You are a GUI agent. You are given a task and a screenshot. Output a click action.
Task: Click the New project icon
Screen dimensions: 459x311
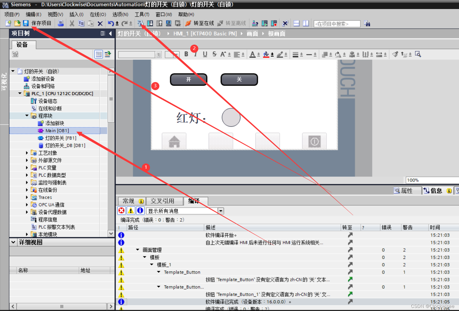pyautogui.click(x=8, y=23)
